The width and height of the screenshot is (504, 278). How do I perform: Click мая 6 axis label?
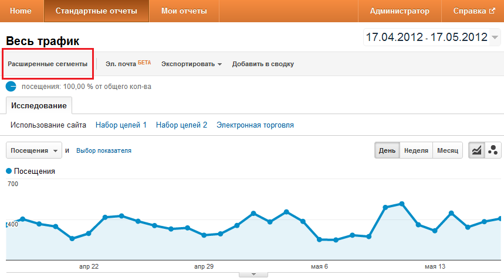tap(320, 266)
